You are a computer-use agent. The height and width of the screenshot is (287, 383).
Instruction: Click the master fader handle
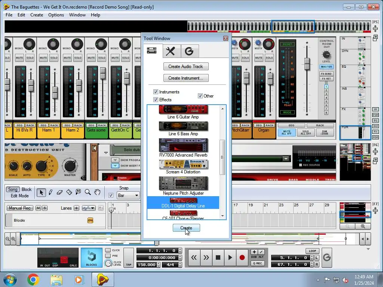click(307, 64)
